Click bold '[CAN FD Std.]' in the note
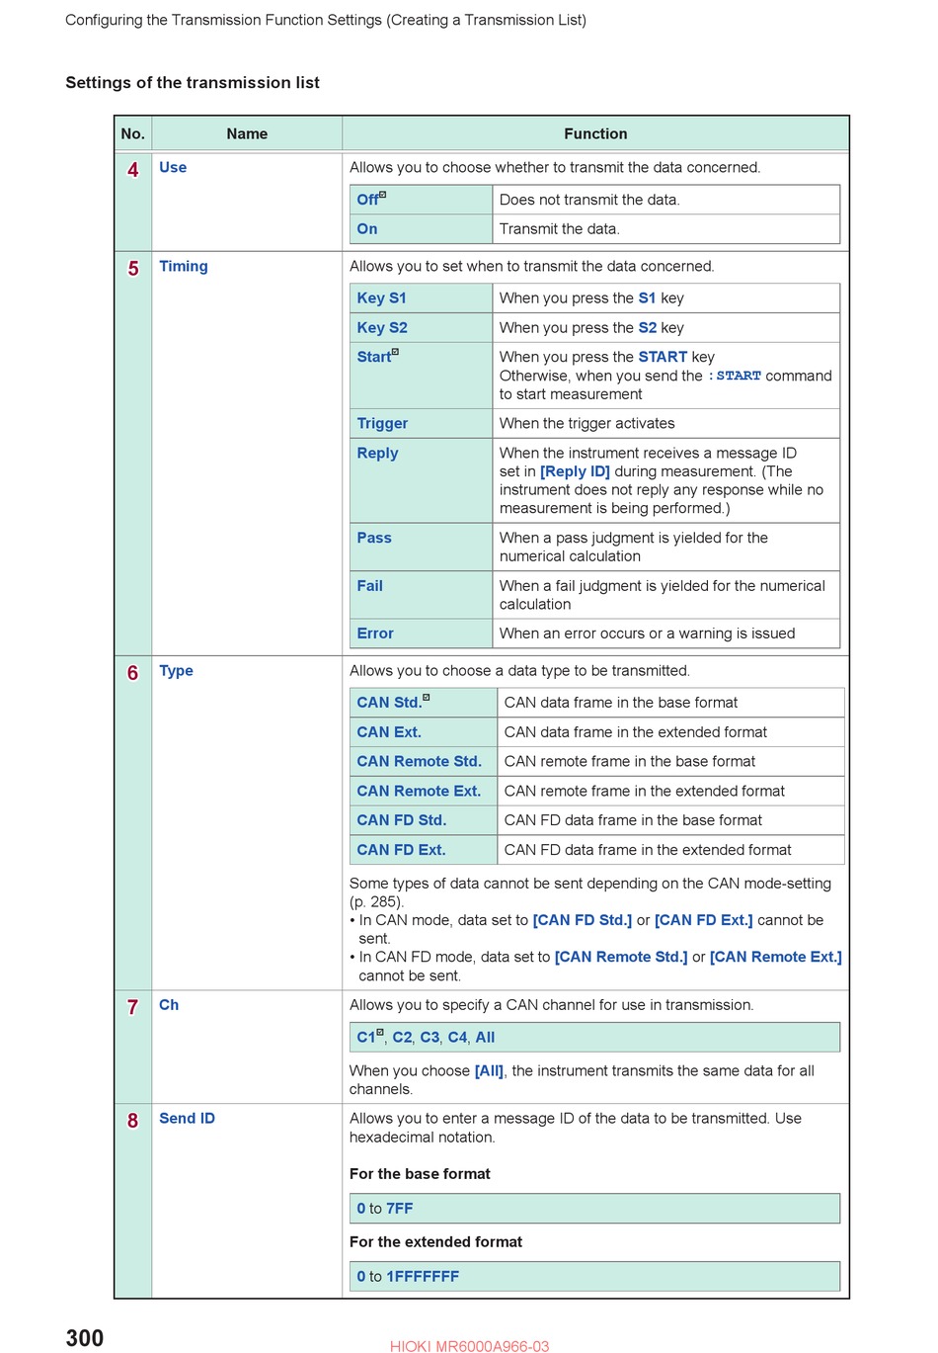Screen dimensions: 938x1353 click(x=583, y=921)
